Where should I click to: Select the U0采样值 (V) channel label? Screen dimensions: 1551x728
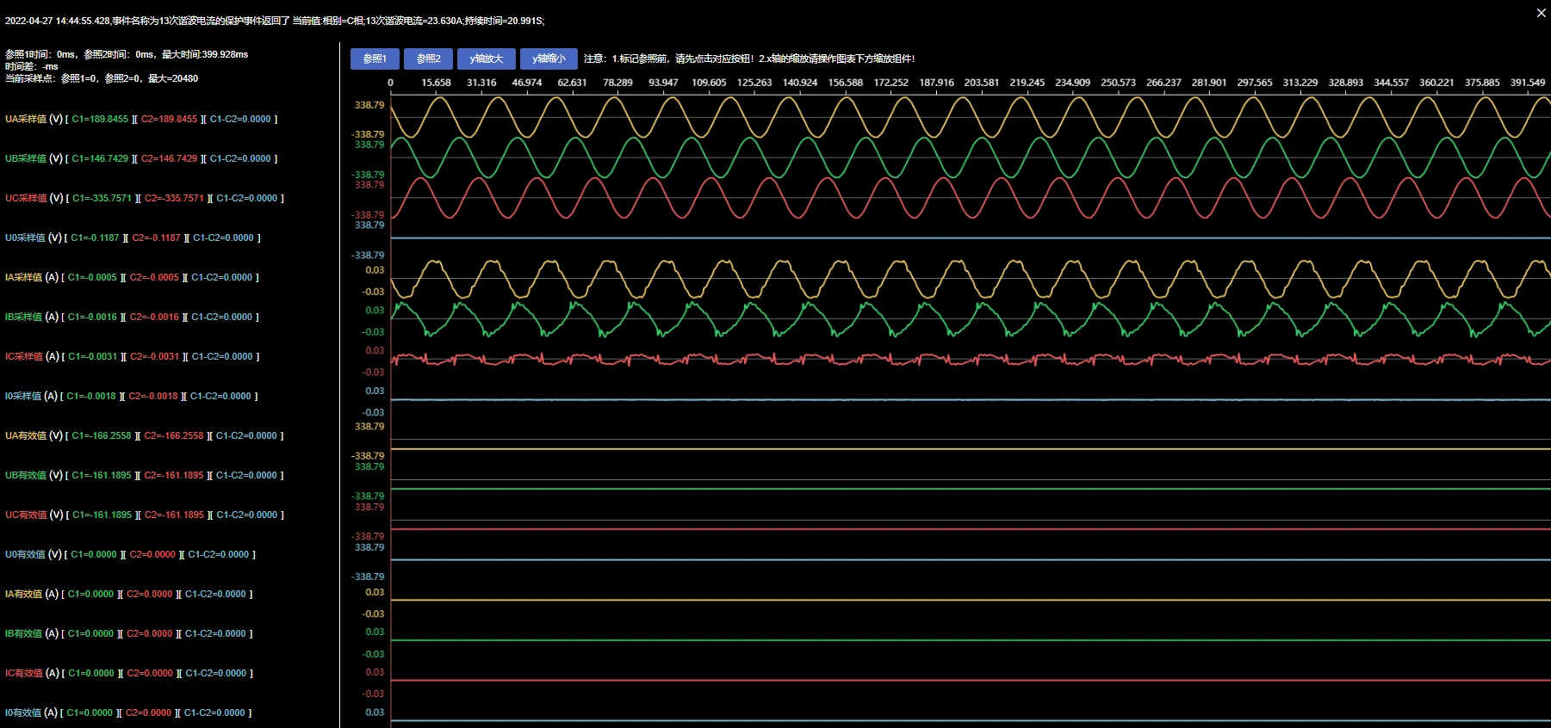(x=34, y=238)
